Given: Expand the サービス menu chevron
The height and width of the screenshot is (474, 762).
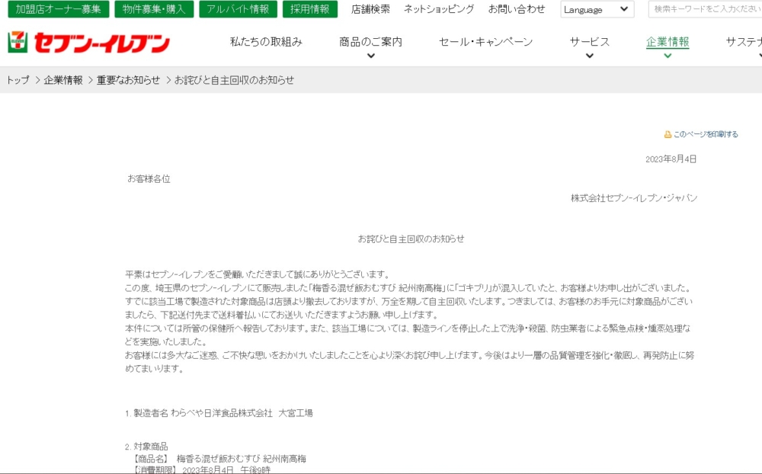Looking at the screenshot, I should click(589, 56).
